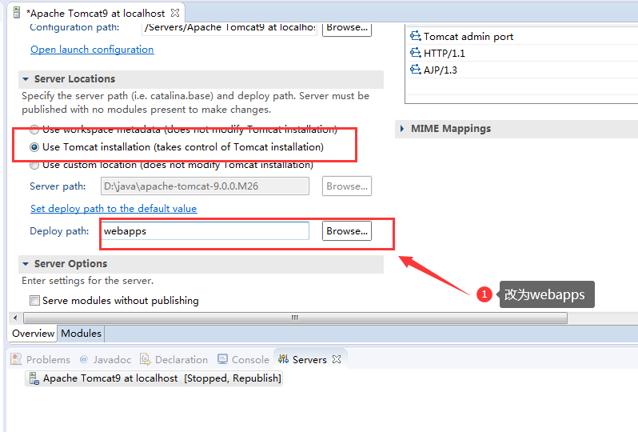Collapse the Server Options section

pyautogui.click(x=26, y=264)
